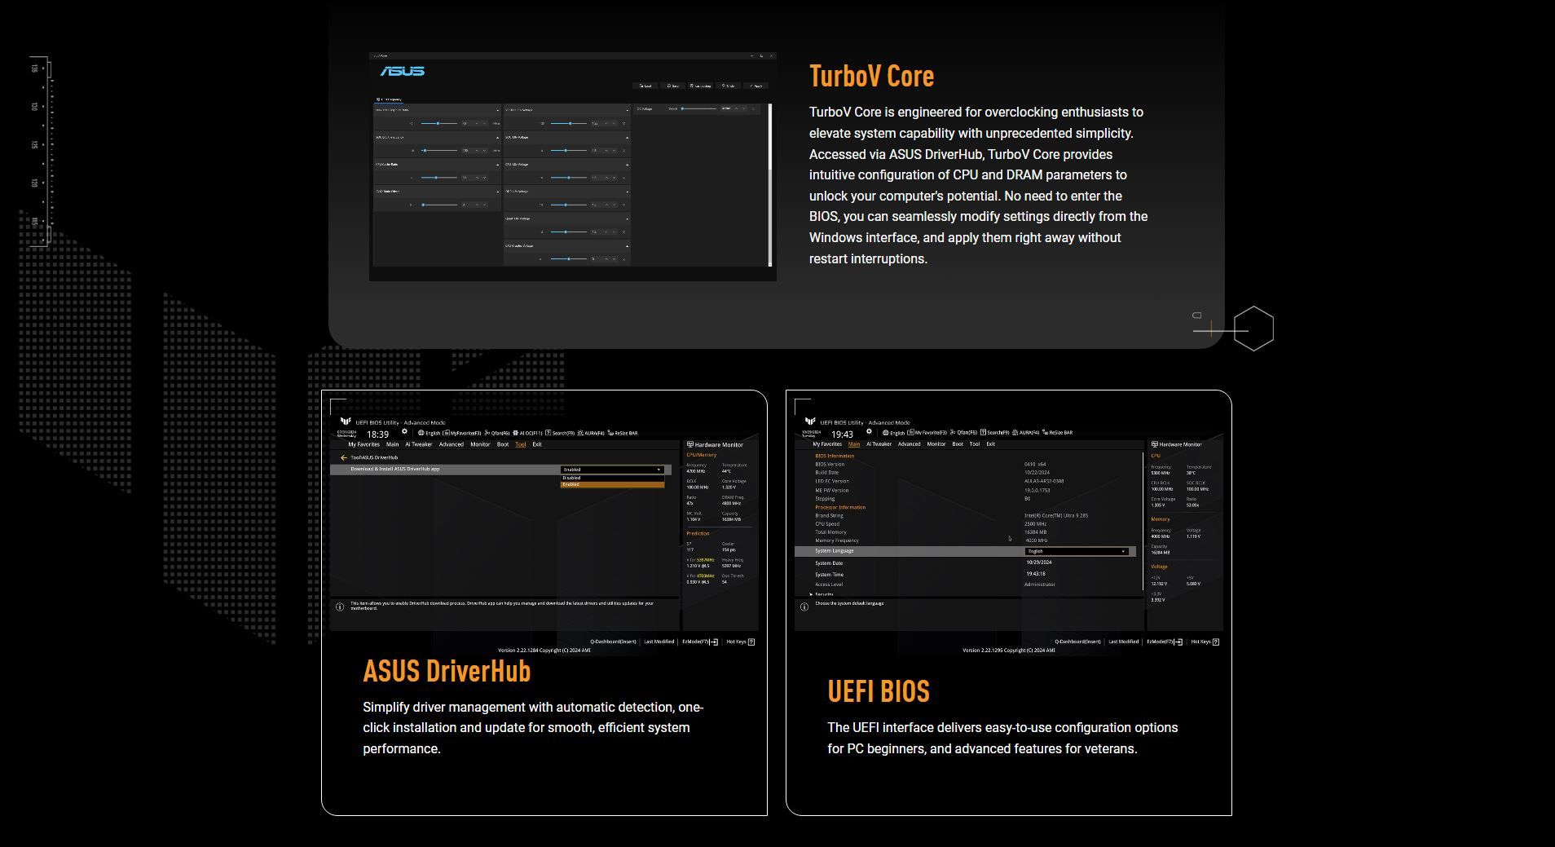Expand the Download & Install ASUS DriverHub dropdown
Image resolution: width=1555 pixels, height=847 pixels.
[611, 470]
